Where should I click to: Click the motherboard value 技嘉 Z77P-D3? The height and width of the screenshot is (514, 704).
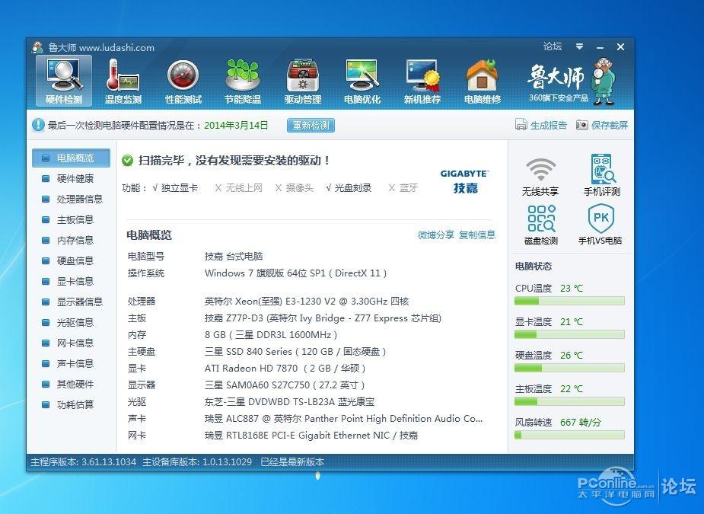323,318
